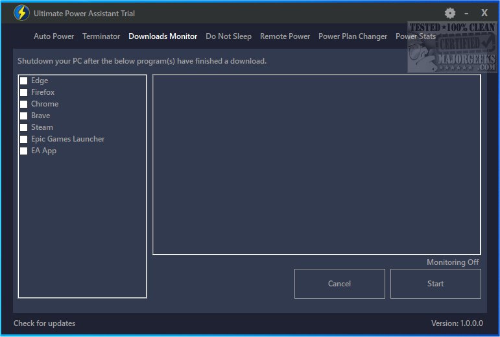Screen dimensions: 500x337
Task: Minimize the Ultimate Power Assistant window
Action: 466,14
